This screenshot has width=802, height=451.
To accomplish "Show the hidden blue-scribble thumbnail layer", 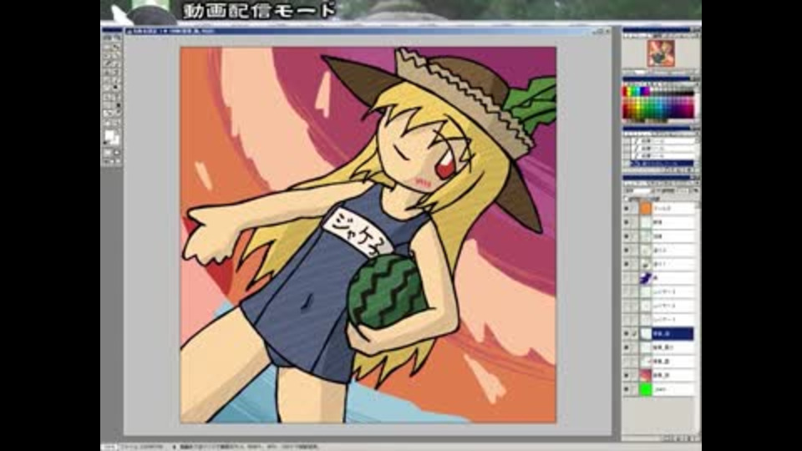I will (x=626, y=277).
